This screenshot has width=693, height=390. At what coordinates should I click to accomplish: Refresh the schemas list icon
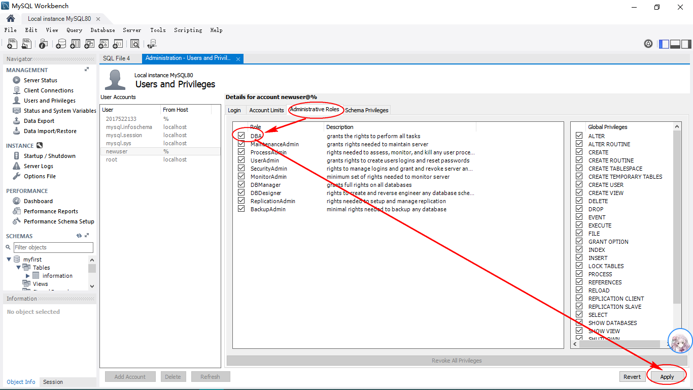point(79,236)
